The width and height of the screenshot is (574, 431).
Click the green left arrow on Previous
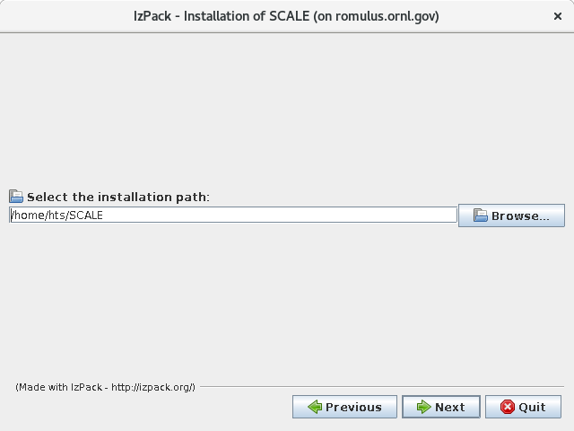click(x=315, y=407)
